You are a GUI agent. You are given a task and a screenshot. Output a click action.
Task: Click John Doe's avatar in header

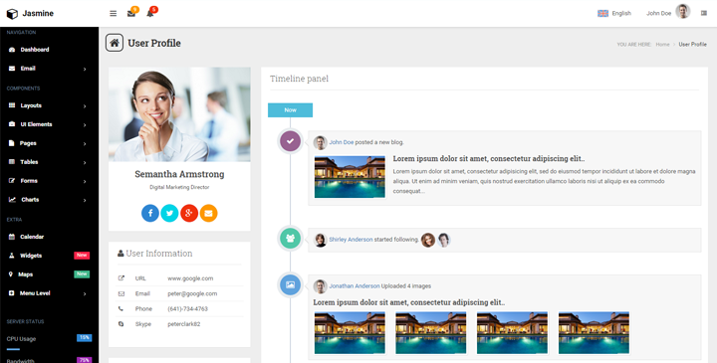[683, 11]
